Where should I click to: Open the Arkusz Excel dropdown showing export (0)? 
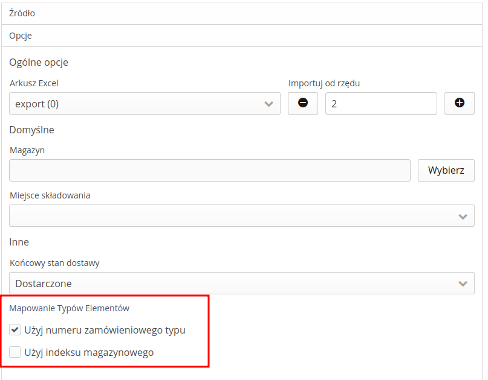(139, 104)
